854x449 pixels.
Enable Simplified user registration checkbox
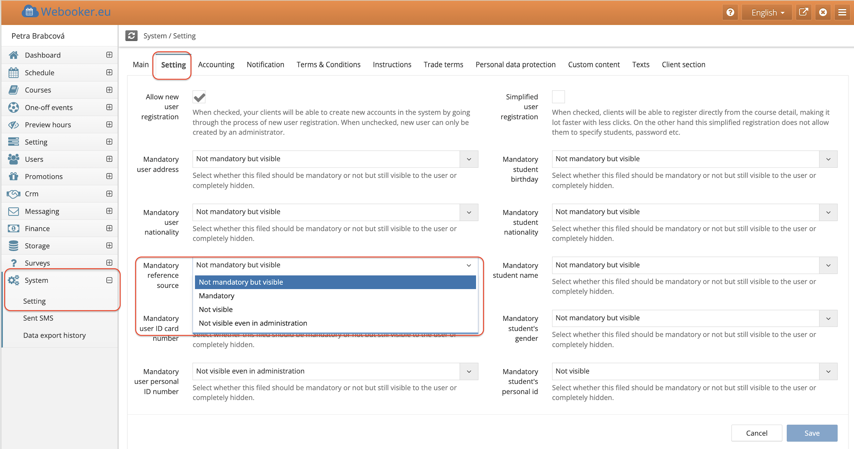(x=558, y=97)
